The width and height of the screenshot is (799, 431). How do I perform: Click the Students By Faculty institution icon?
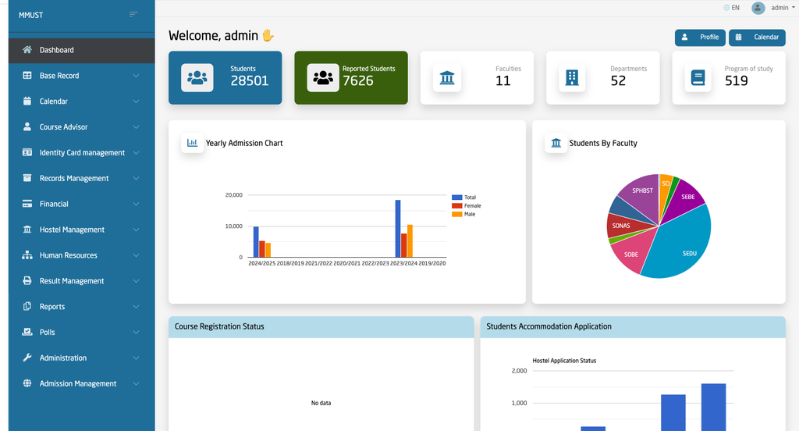click(x=556, y=143)
